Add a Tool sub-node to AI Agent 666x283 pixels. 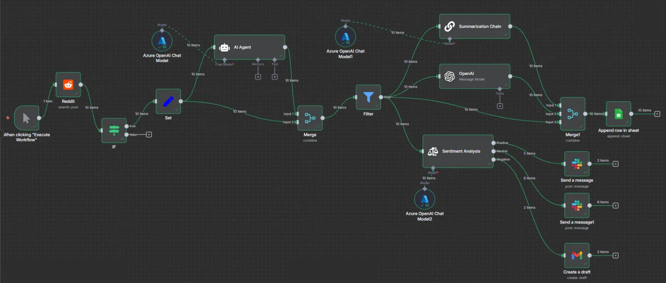275,77
